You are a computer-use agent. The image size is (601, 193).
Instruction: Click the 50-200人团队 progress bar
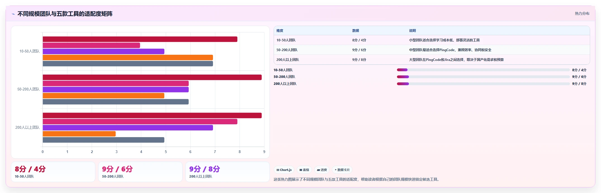point(483,77)
